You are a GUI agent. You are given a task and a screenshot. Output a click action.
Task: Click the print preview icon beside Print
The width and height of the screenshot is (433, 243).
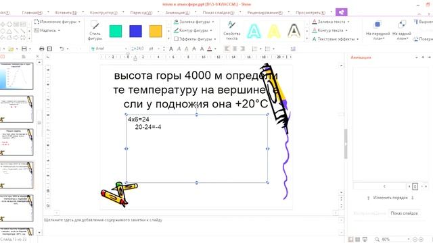[49, 49]
